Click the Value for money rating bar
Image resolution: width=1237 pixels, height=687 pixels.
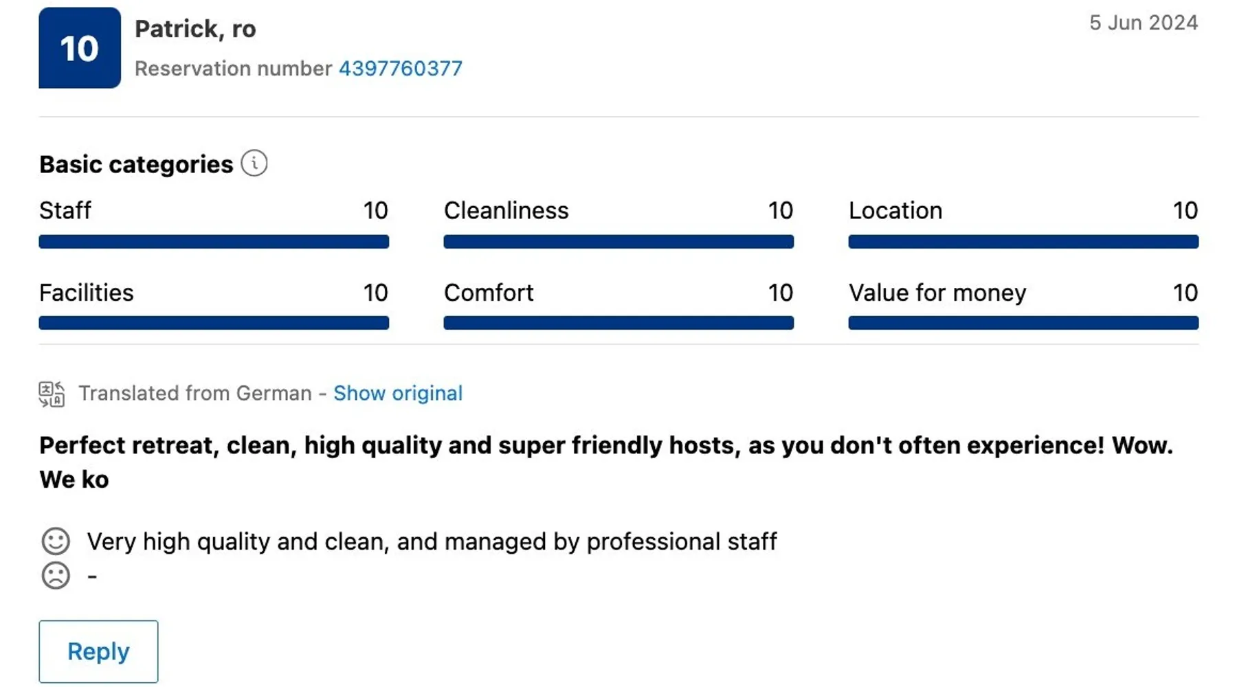click(x=1023, y=323)
